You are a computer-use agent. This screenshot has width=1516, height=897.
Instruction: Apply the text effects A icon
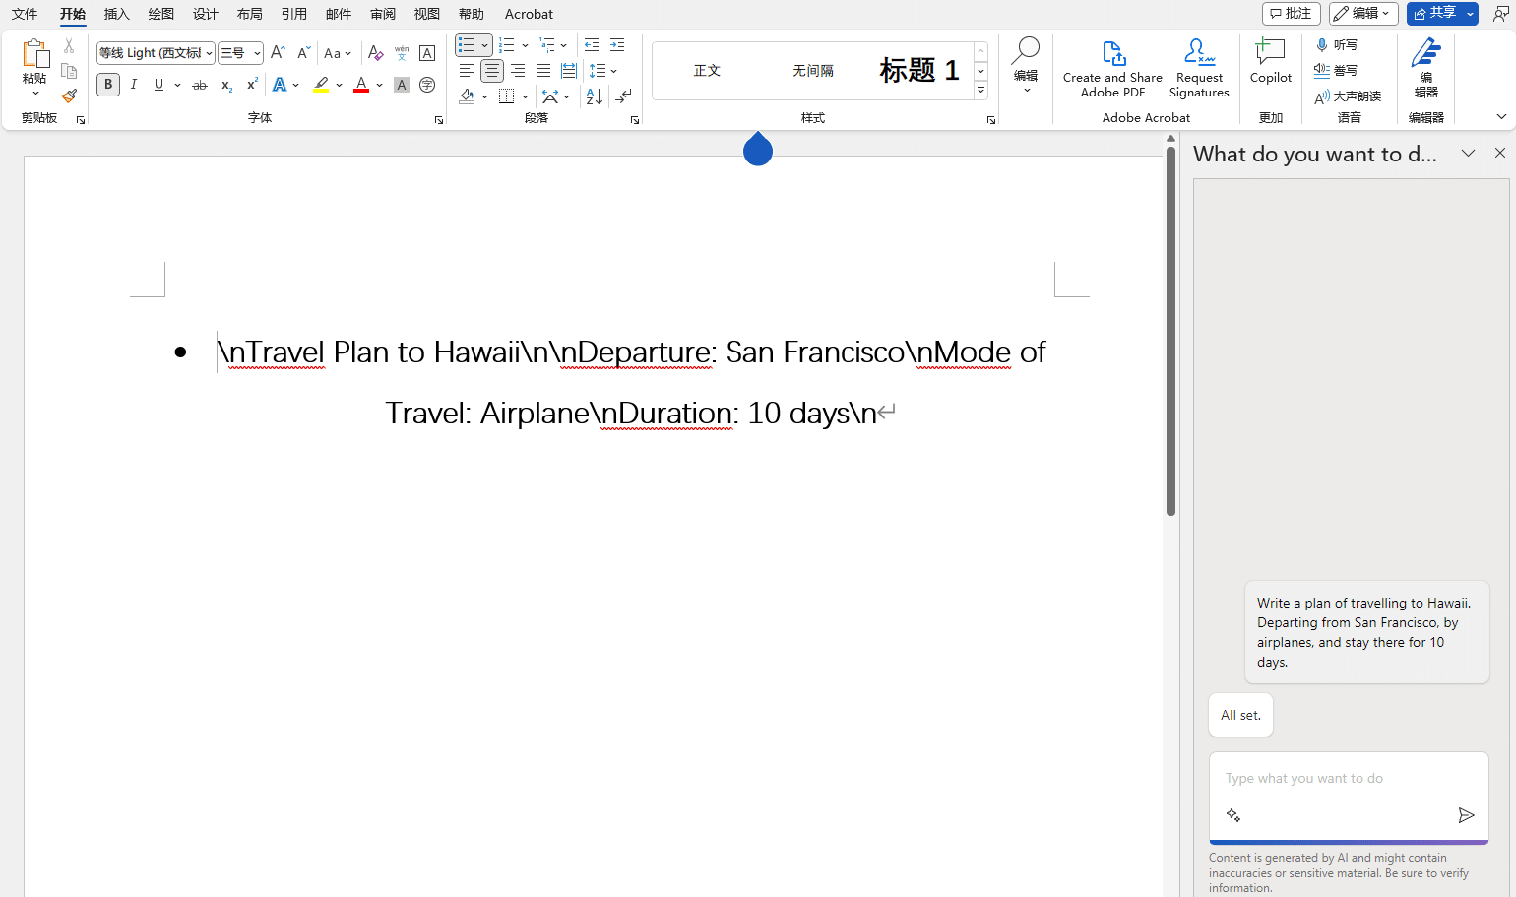(280, 85)
